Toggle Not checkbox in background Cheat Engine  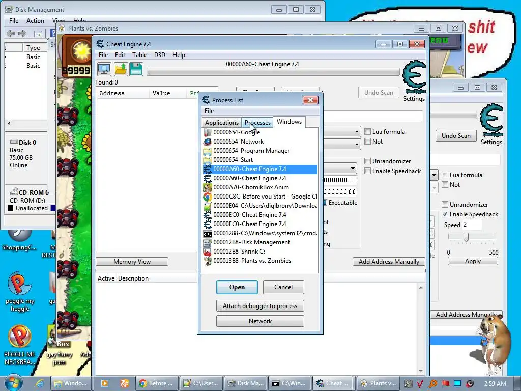[x=445, y=184]
